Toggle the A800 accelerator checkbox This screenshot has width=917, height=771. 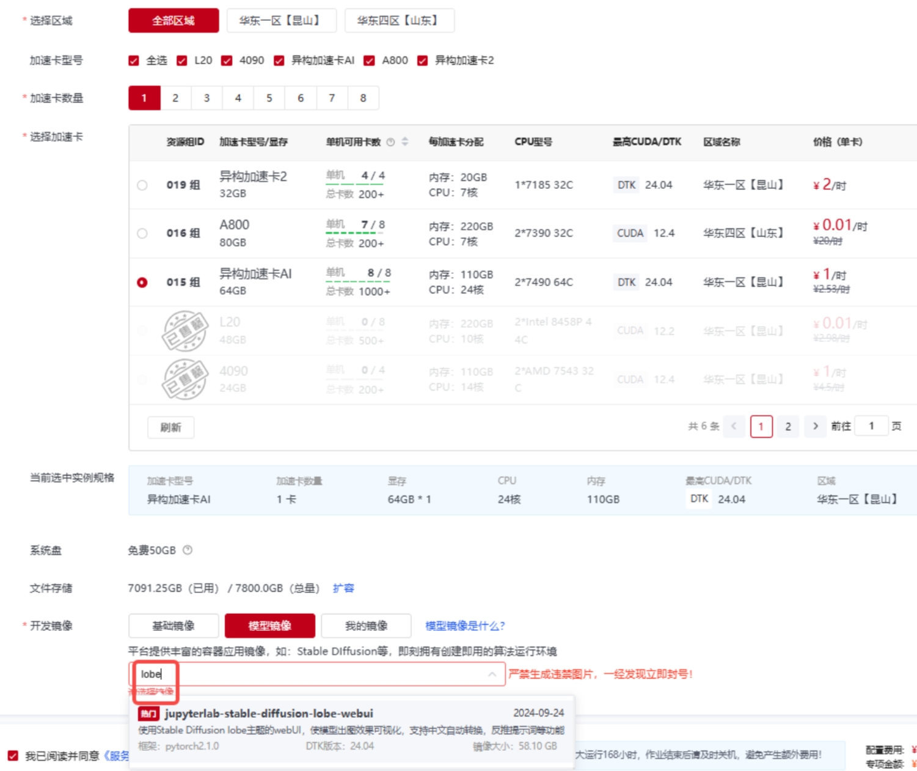(369, 61)
